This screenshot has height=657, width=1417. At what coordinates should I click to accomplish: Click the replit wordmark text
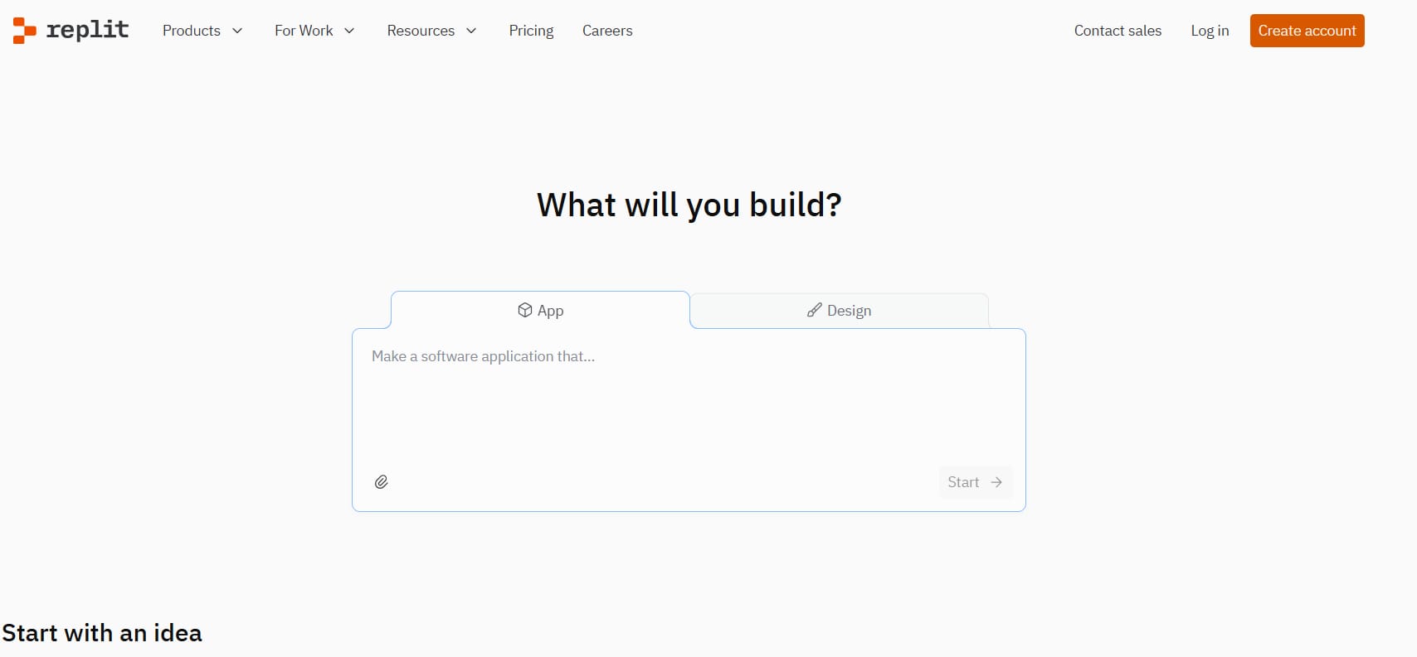tap(88, 30)
